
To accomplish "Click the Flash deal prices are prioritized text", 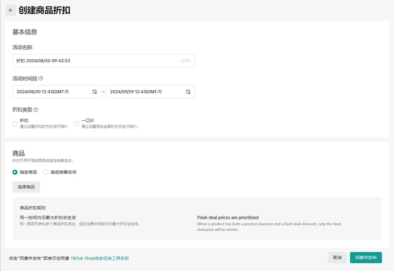I will 228,217.
